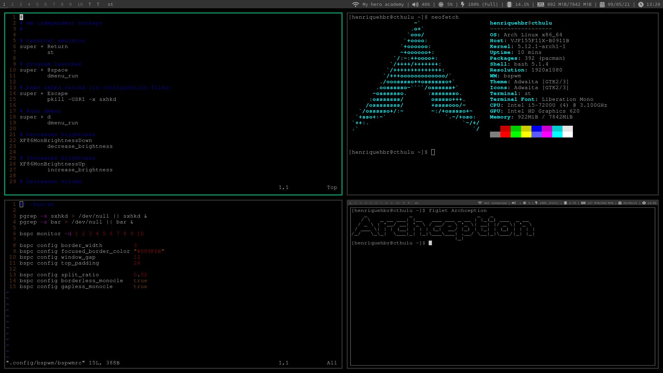Click the red swatch in the neofetch palette
The image size is (663, 373).
coord(505,132)
